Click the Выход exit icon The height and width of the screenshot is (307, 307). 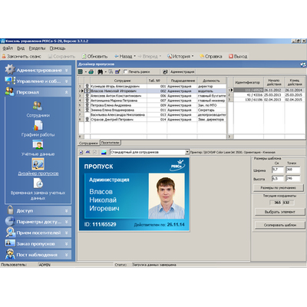231,56
